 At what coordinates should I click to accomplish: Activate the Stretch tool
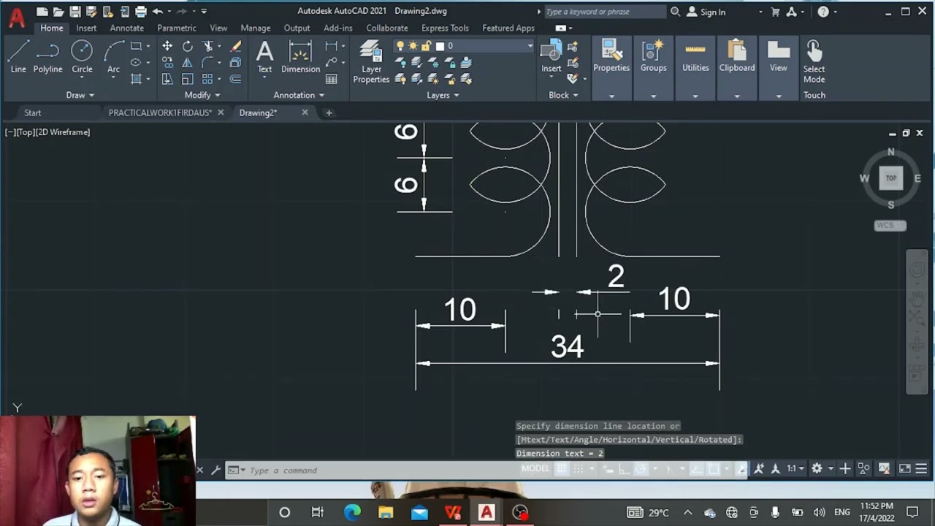coord(167,79)
